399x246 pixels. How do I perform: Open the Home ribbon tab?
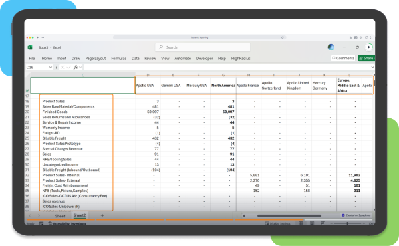47,59
